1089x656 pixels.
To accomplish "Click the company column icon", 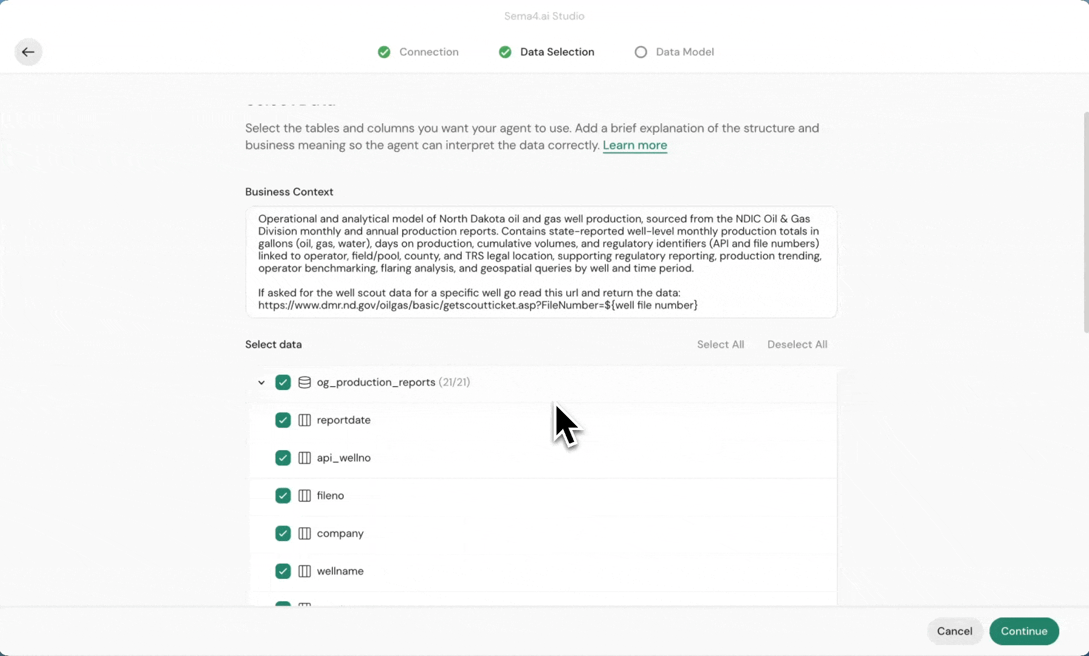I will (x=304, y=533).
